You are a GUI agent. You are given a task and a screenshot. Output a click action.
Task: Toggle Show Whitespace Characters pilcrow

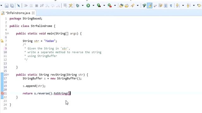tap(171, 6)
